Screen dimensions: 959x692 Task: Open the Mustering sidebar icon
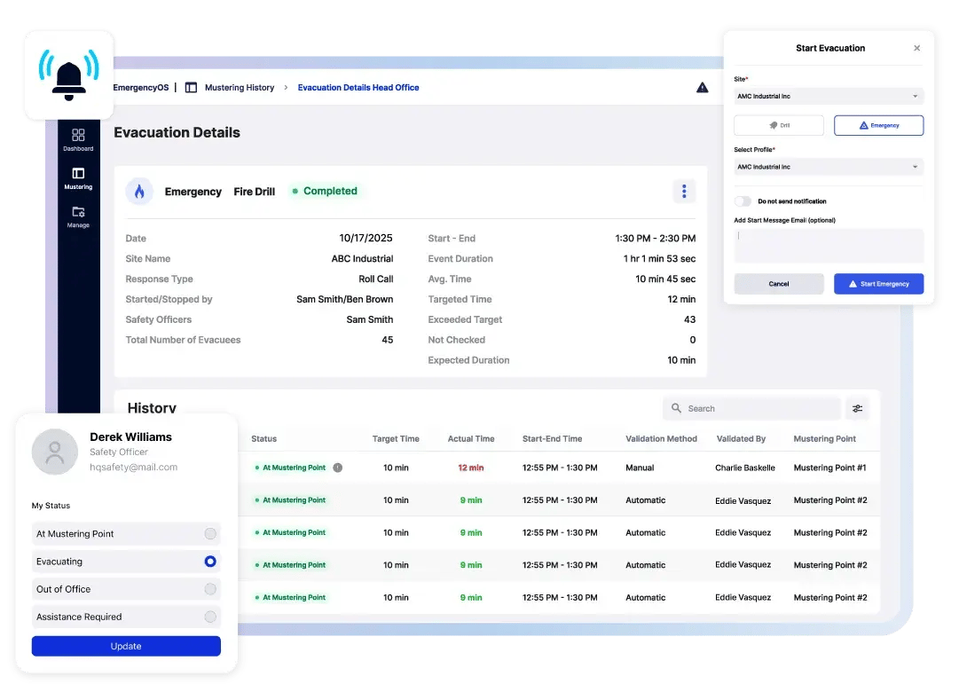(x=78, y=178)
